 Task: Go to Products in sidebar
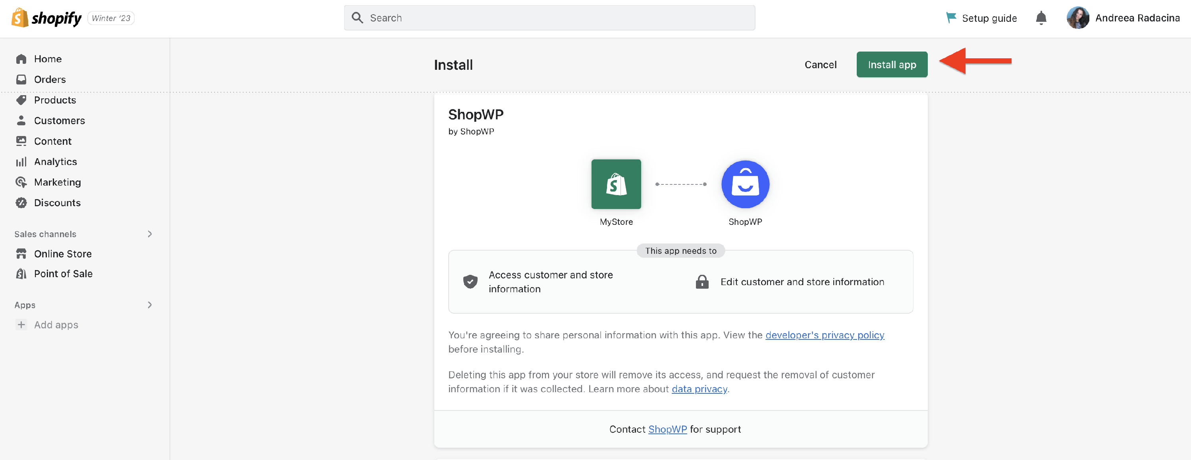pyautogui.click(x=54, y=100)
